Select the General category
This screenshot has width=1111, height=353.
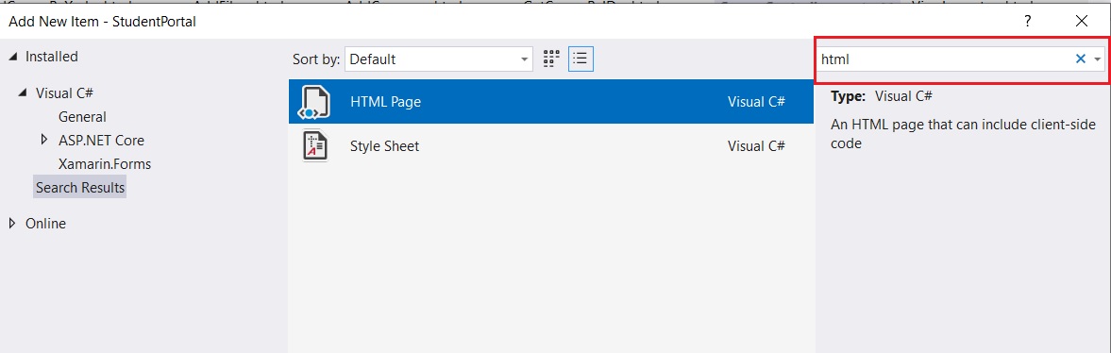82,117
